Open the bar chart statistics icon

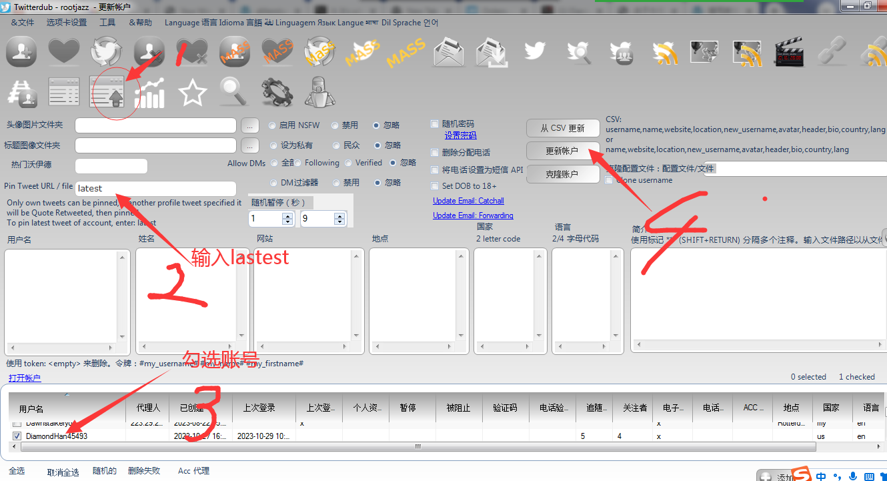pos(149,92)
